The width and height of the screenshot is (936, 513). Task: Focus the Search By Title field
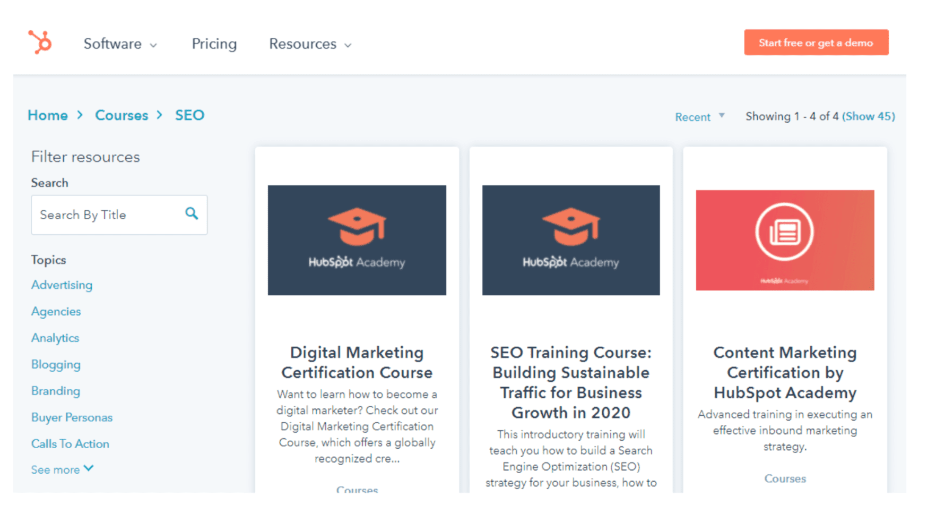[119, 215]
